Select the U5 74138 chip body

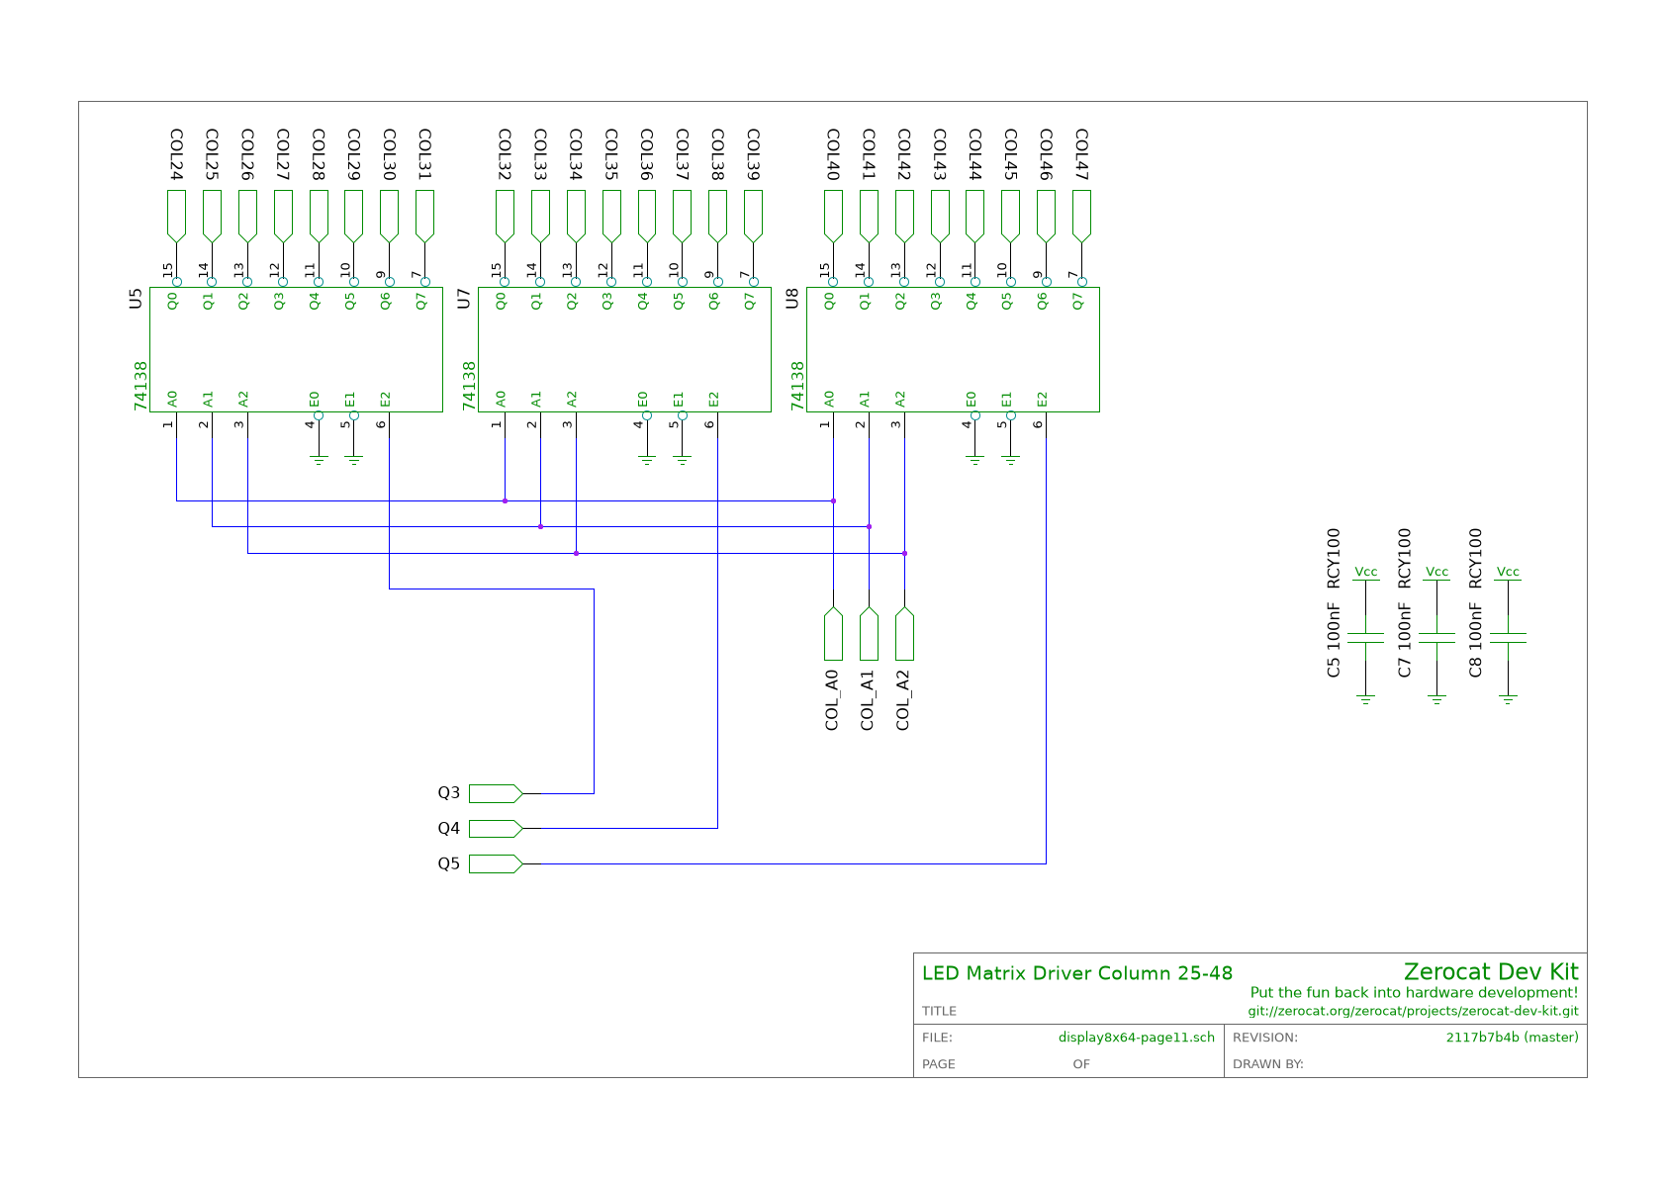click(296, 349)
